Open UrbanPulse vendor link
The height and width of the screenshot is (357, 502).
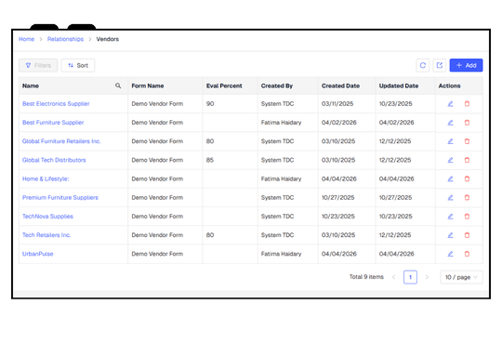tap(38, 254)
